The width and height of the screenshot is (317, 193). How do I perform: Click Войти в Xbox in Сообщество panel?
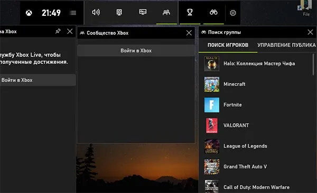click(x=136, y=51)
